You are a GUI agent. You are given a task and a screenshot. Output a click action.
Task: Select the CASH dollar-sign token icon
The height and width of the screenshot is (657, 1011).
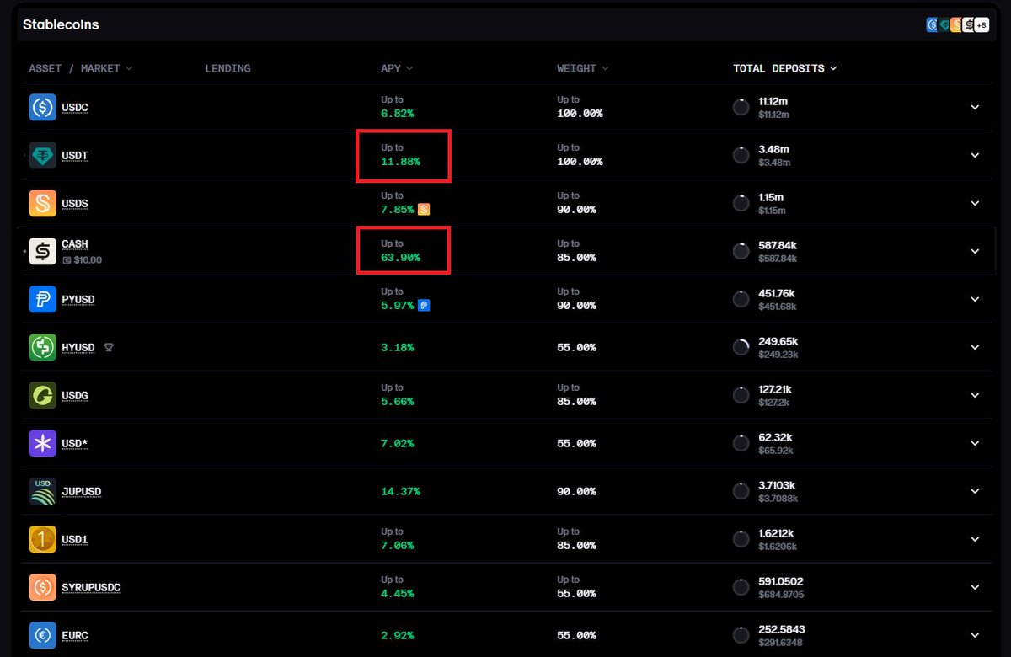[42, 250]
